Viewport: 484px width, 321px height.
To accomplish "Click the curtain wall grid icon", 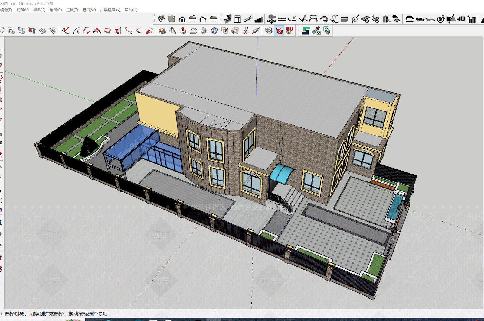I will pos(21,30).
